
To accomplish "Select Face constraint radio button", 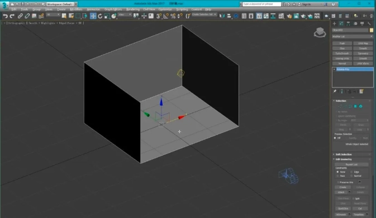I will point(337,176).
